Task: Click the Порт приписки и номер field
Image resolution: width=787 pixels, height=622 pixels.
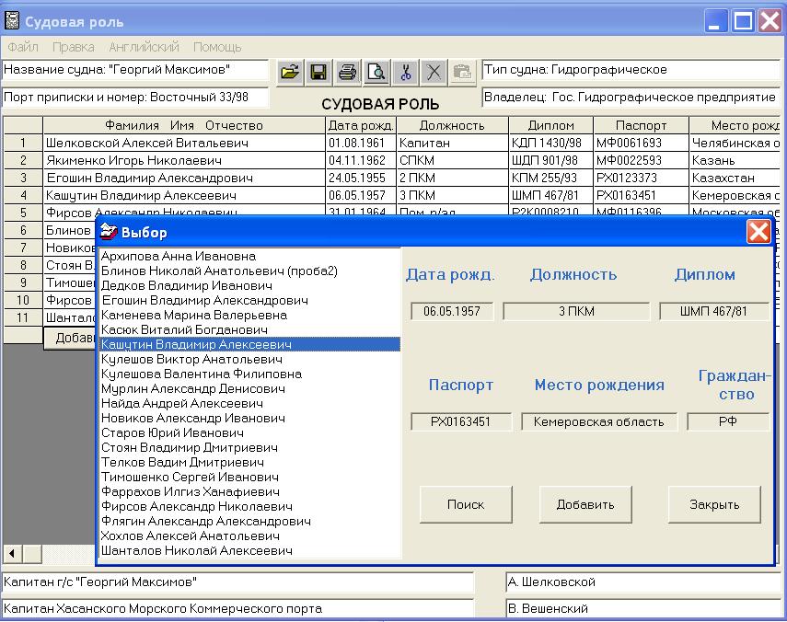Action: (135, 98)
